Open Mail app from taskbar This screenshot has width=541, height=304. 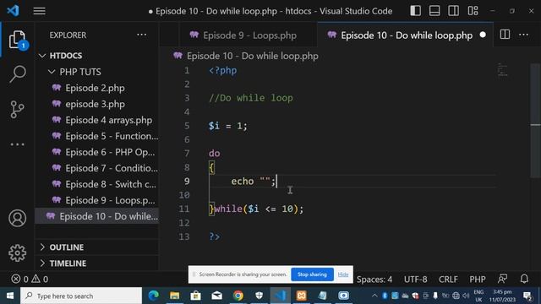pos(216,296)
